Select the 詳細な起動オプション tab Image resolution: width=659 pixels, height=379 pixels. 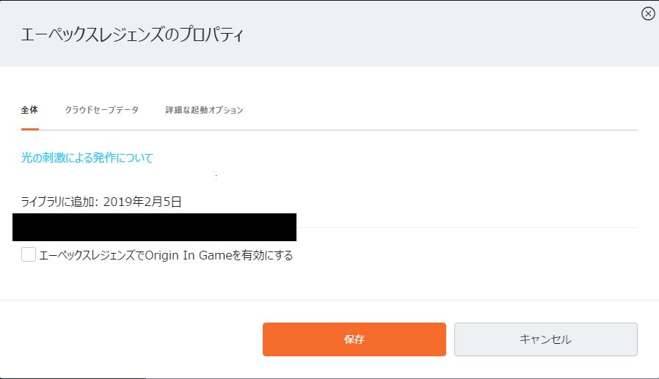click(x=204, y=110)
